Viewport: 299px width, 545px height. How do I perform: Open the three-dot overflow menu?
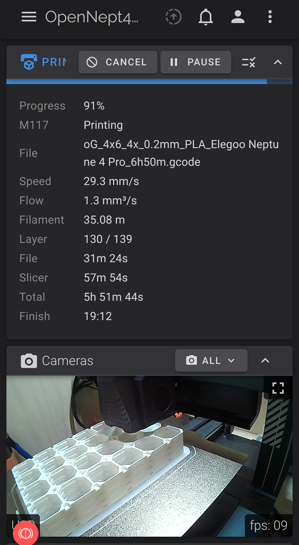270,17
